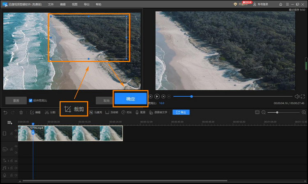Fit the timeline to window icon
Image resolution: width=308 pixels, height=184 pixels.
(257, 112)
